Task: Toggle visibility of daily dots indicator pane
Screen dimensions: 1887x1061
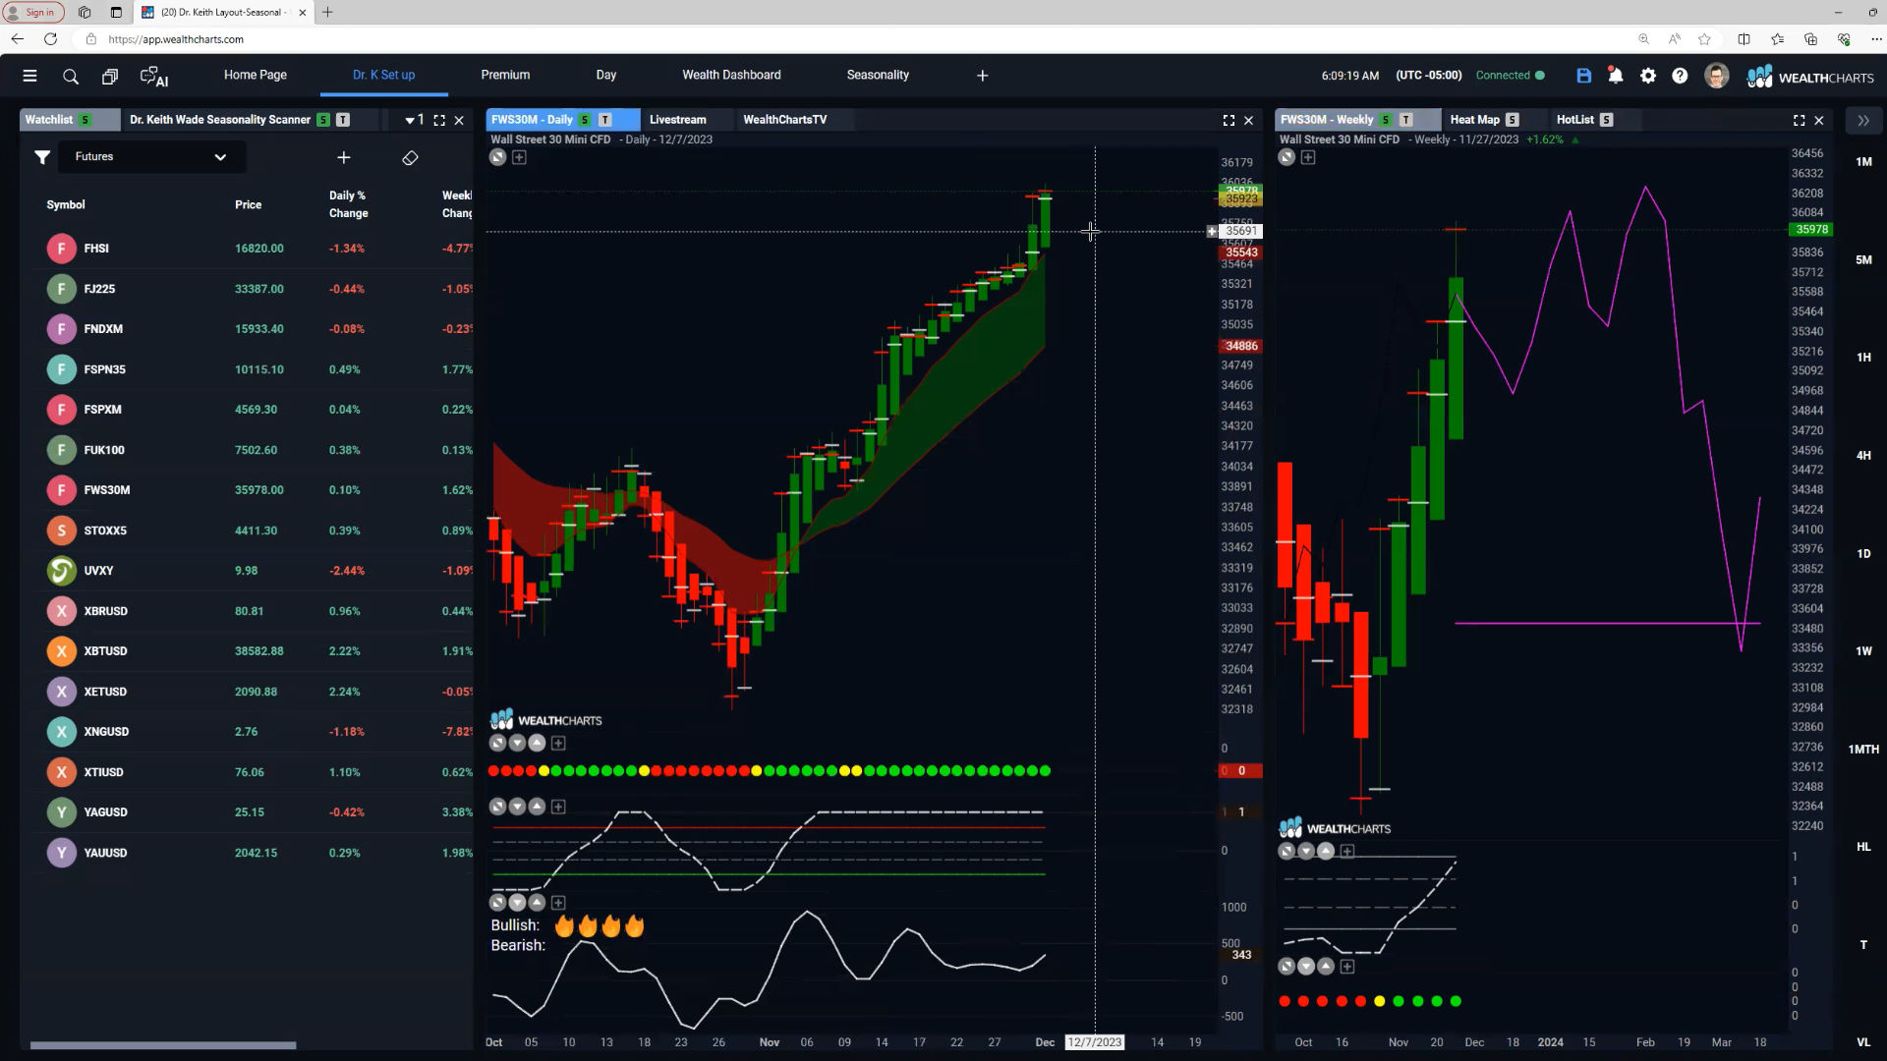Action: point(497,743)
